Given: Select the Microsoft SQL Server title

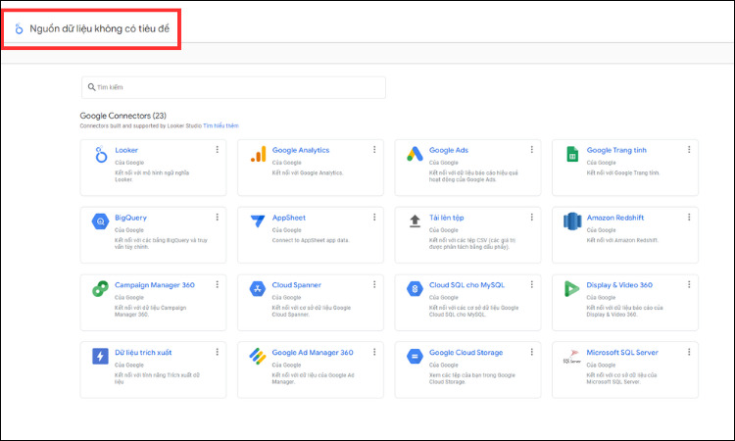Looking at the screenshot, I should (622, 353).
